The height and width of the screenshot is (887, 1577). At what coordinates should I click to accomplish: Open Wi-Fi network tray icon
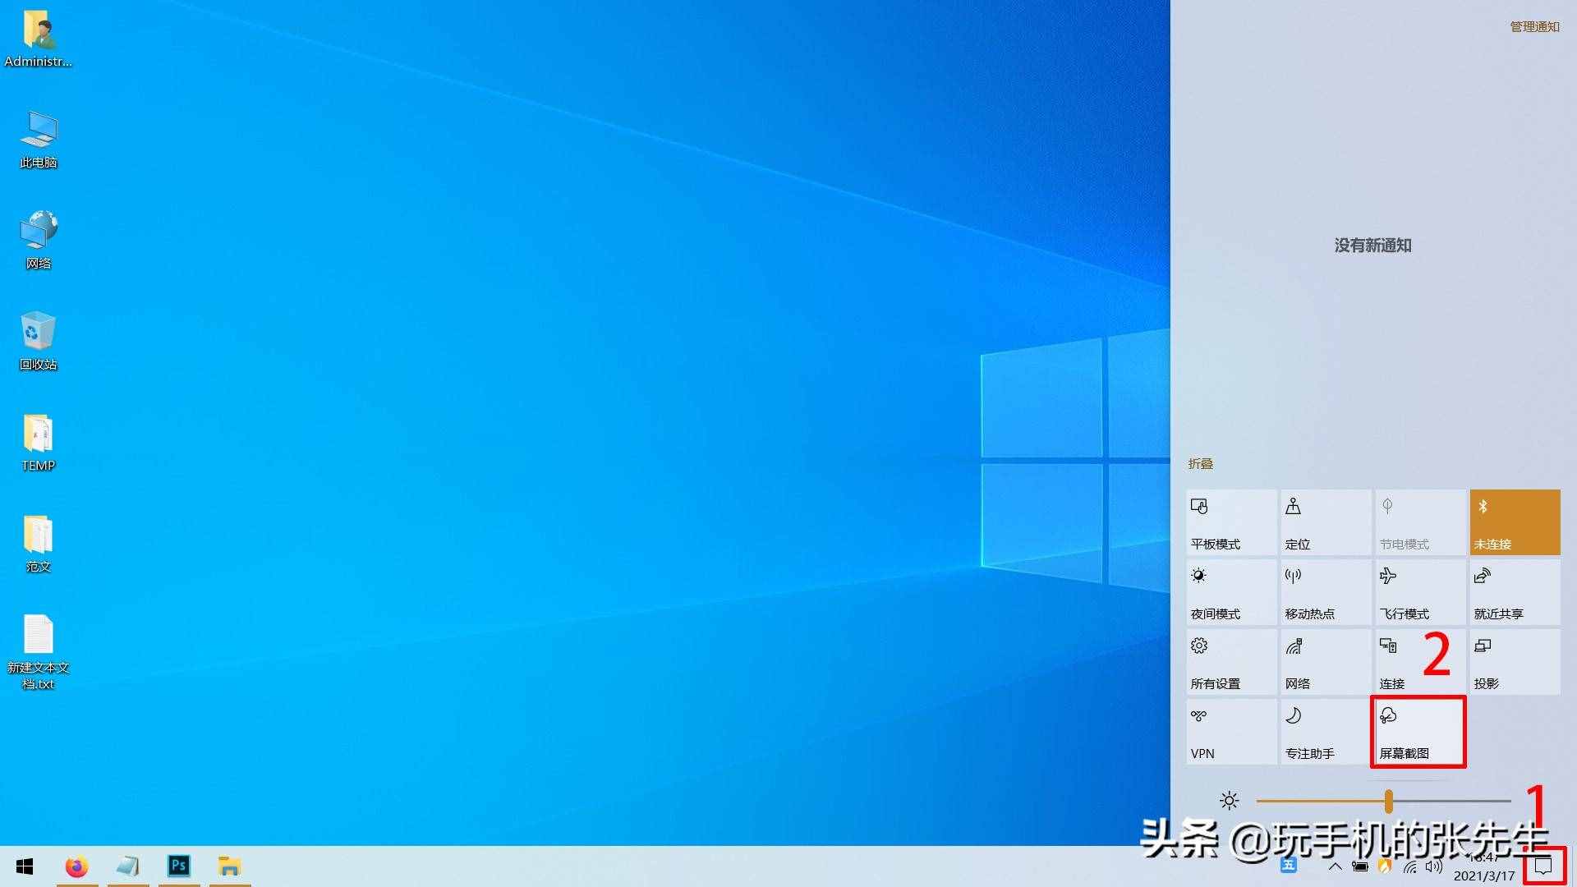pyautogui.click(x=1409, y=866)
